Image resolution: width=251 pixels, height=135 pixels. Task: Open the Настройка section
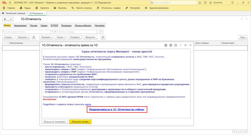pyautogui.click(x=133, y=8)
